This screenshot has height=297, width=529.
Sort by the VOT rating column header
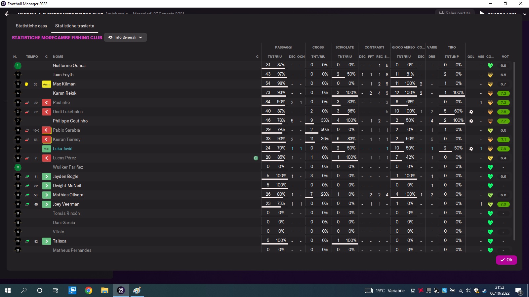click(x=505, y=57)
